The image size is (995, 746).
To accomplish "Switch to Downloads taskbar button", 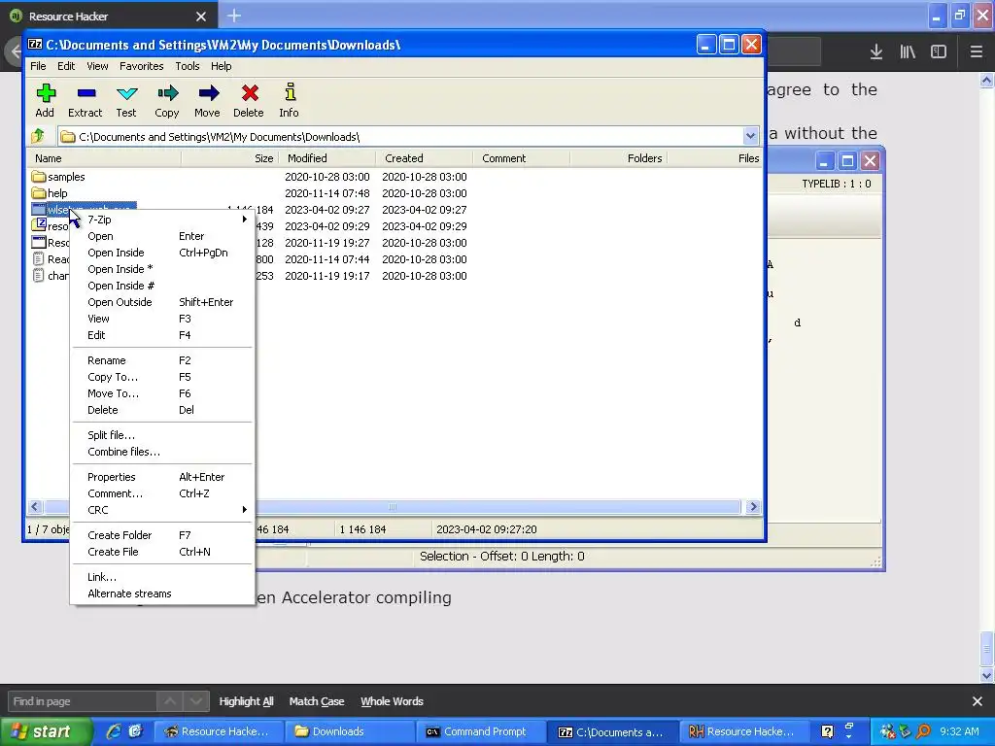I will pos(350,731).
